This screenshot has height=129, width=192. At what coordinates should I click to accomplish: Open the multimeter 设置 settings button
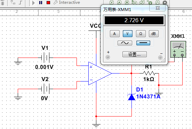(x=135, y=54)
